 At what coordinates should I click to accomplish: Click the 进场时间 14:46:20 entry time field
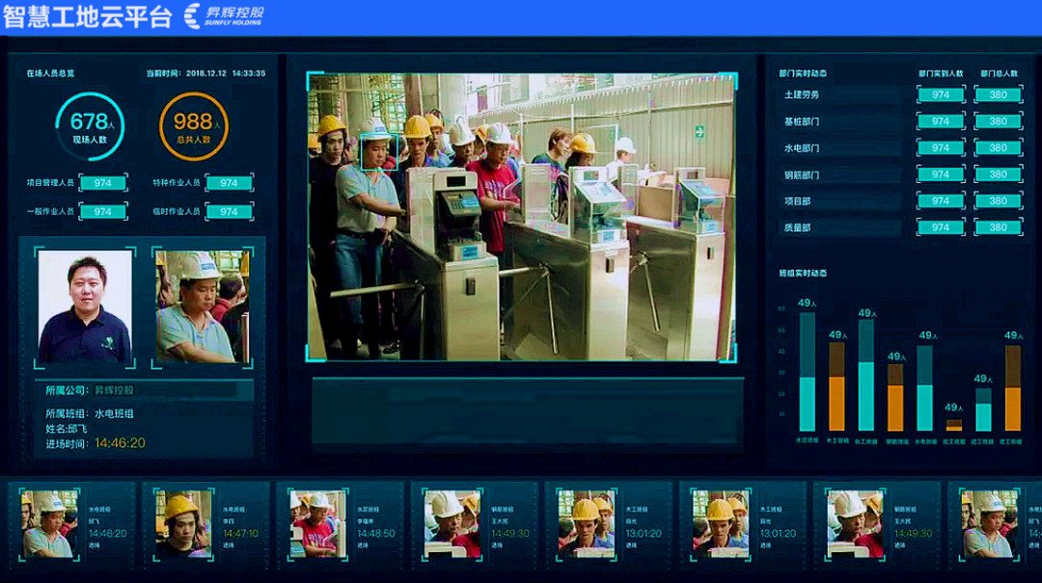tap(120, 443)
